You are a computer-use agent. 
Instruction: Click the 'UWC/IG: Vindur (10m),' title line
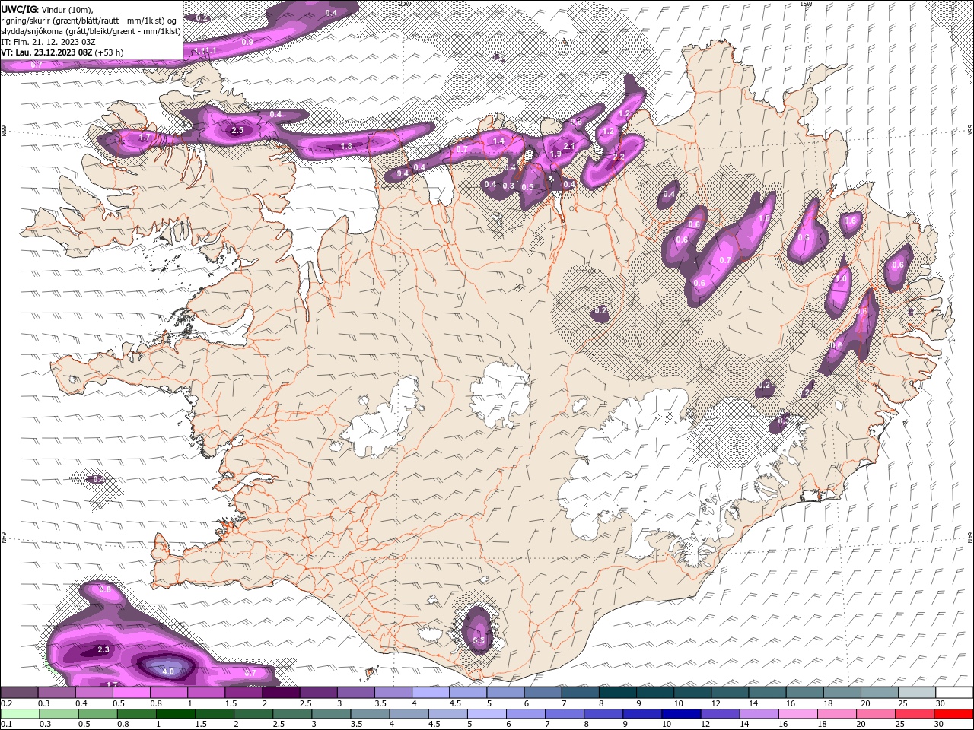pyautogui.click(x=47, y=9)
